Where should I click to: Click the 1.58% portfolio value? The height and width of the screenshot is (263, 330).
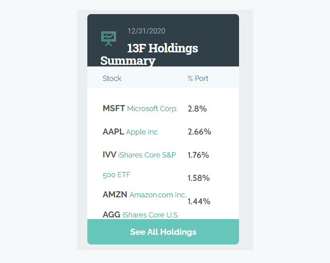click(x=198, y=178)
